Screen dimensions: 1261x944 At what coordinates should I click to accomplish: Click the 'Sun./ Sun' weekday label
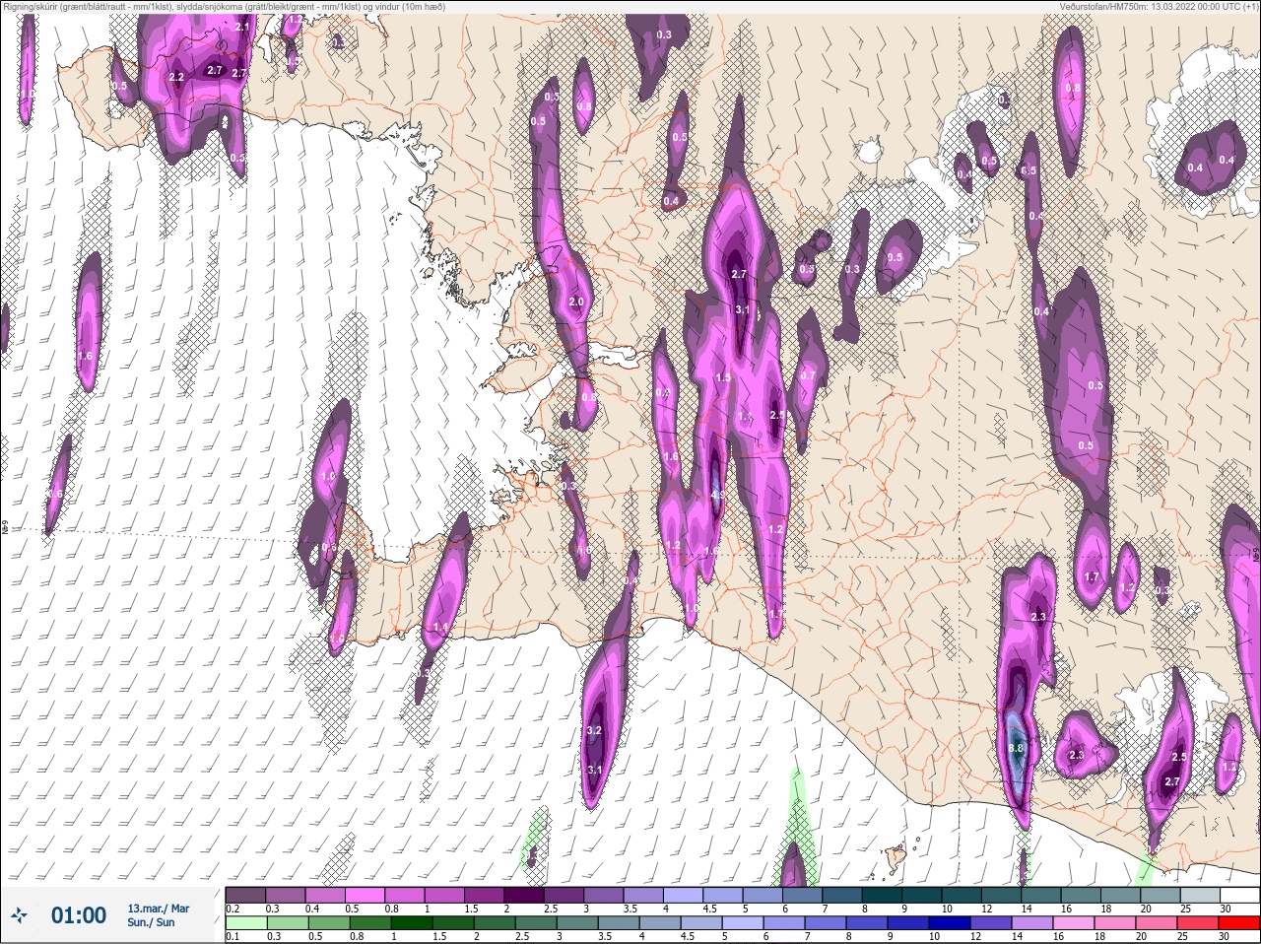click(x=151, y=922)
